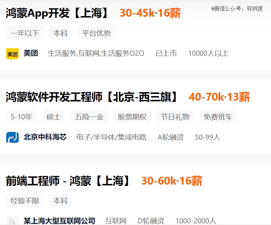Open the 某上海大型互联网公司 logo placeholder

(x=13, y=220)
